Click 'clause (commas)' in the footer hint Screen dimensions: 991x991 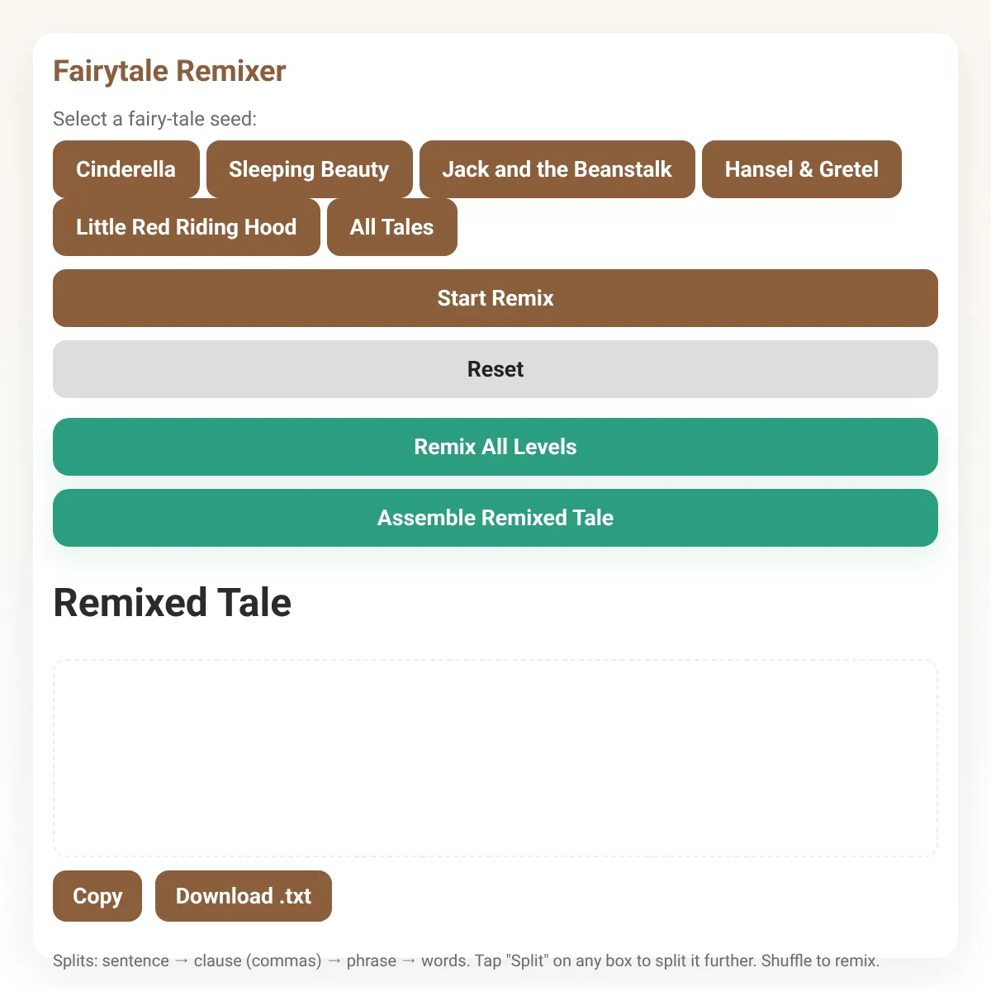pos(258,961)
